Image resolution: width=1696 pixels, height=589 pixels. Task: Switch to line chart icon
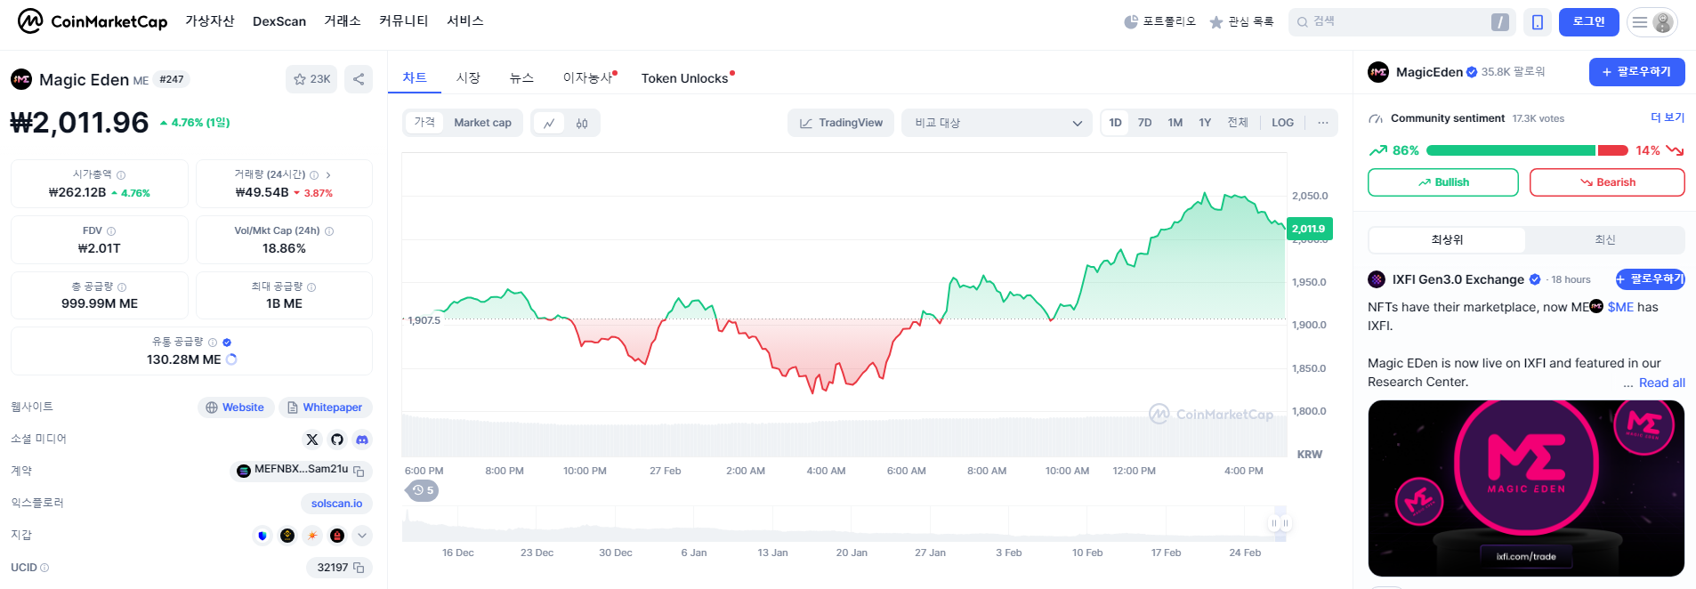click(x=549, y=123)
